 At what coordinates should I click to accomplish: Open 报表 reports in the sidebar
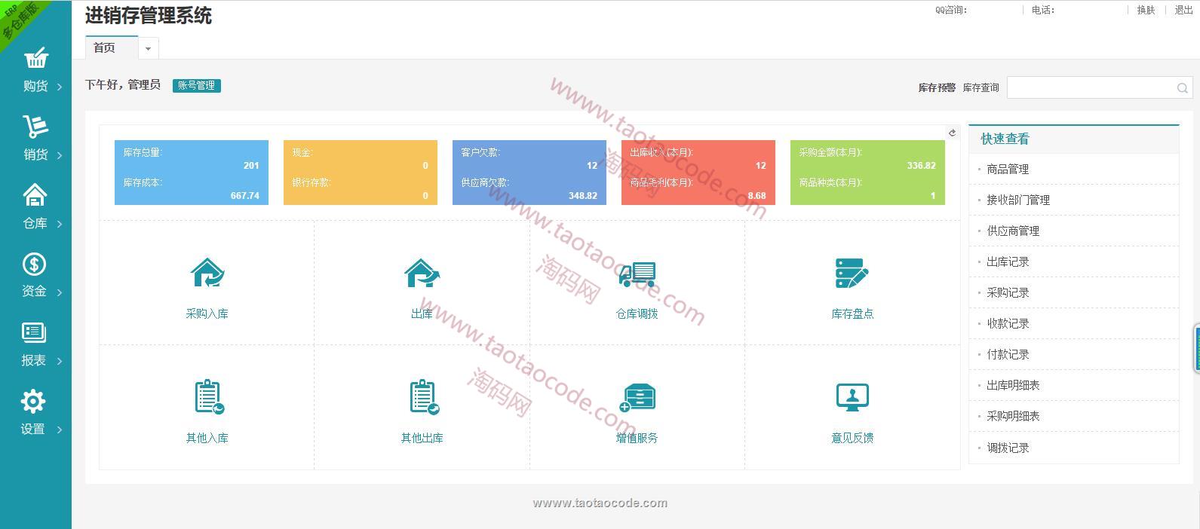tap(35, 344)
